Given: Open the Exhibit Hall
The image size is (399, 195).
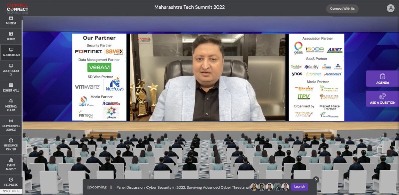Looking at the screenshot, I should click(11, 88).
